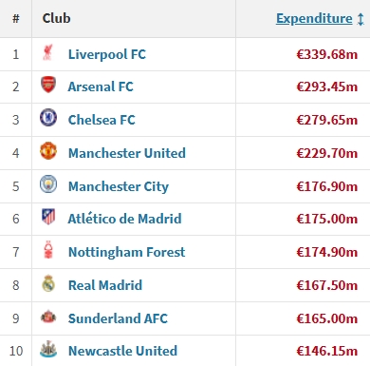Open the Arsenal FC club link
Image resolution: width=370 pixels, height=366 pixels.
tap(101, 87)
